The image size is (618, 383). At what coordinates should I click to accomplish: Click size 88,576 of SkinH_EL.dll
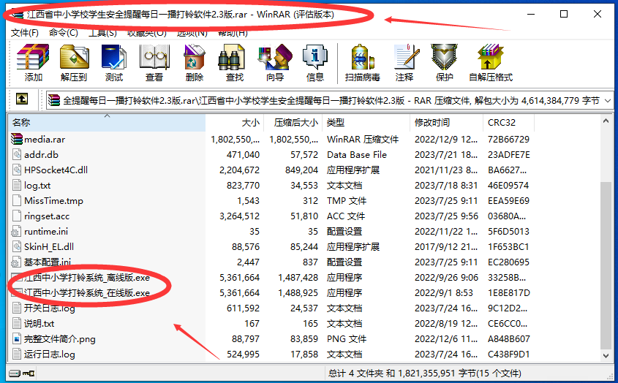[246, 246]
